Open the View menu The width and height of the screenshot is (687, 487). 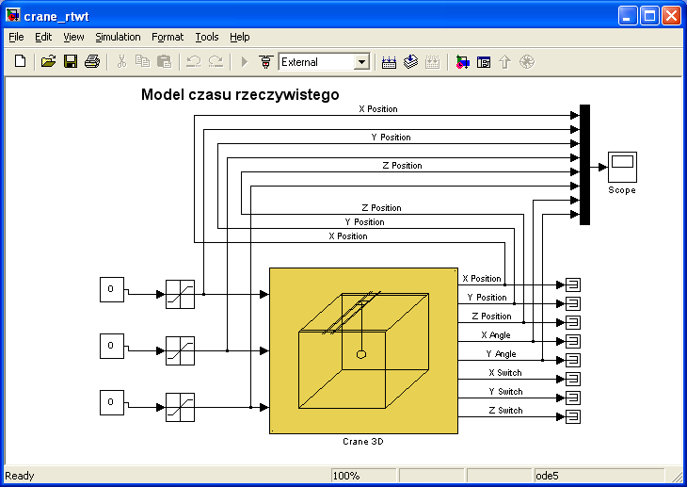click(x=73, y=37)
